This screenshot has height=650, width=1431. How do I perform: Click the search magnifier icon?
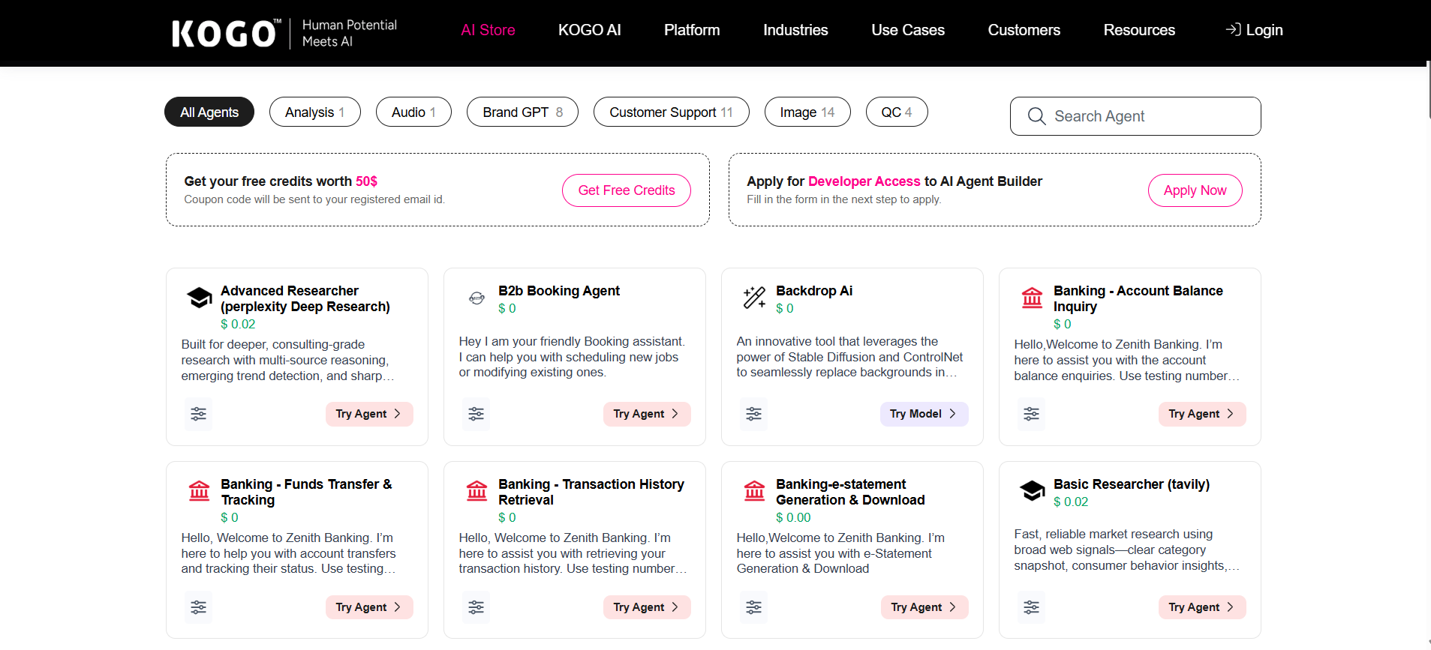click(x=1036, y=116)
